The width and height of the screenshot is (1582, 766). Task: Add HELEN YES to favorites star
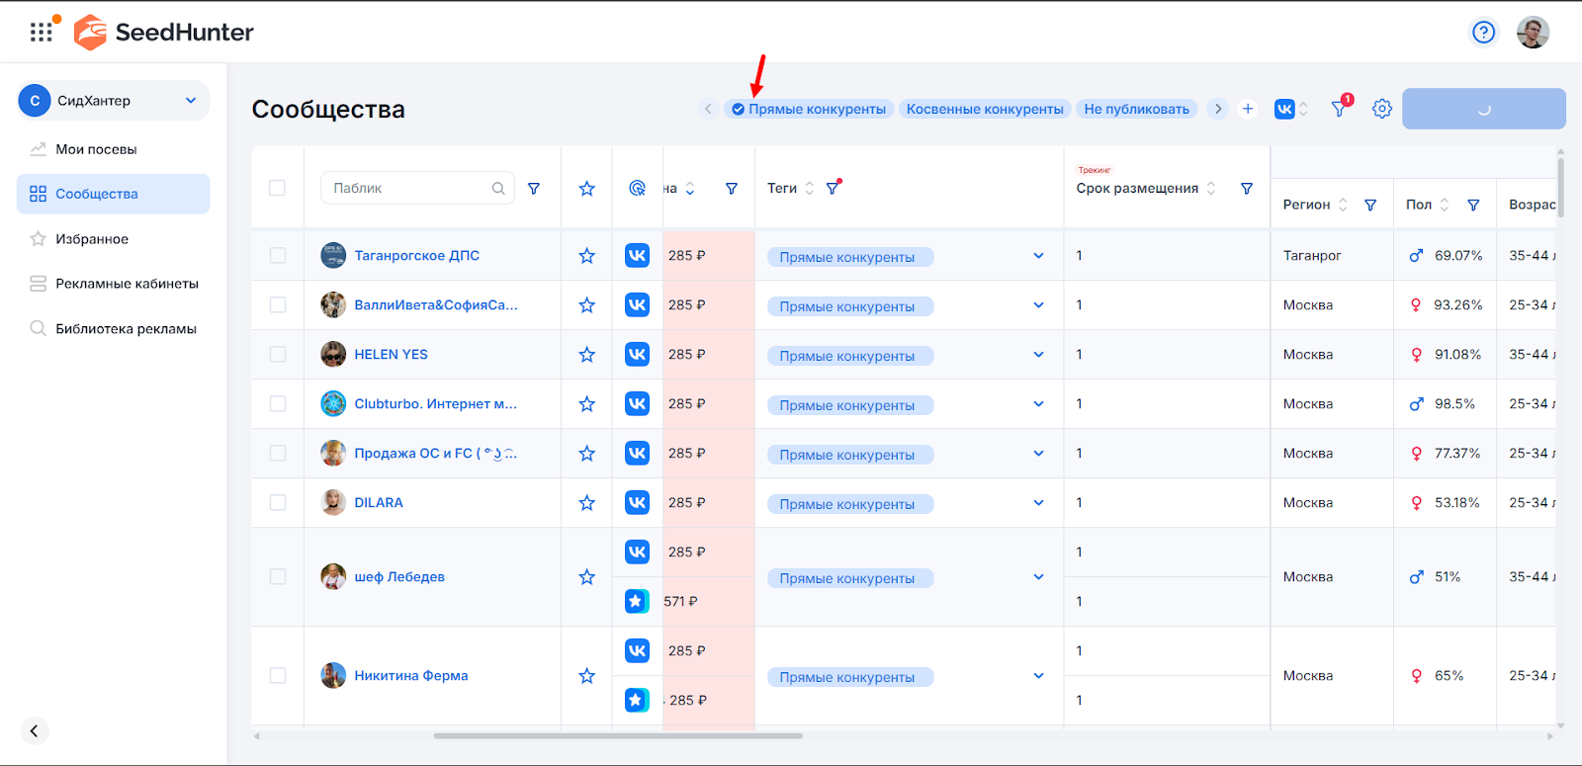[x=586, y=355]
